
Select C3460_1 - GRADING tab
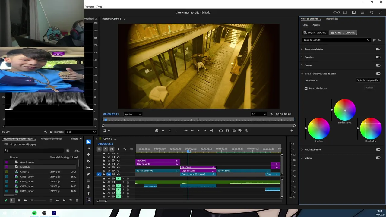343,33
